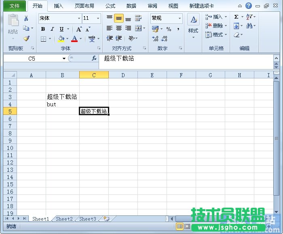Select the Format Painter brush

point(26,39)
